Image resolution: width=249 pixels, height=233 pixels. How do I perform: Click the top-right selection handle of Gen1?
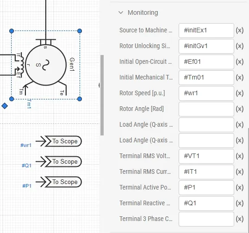[x=80, y=31]
